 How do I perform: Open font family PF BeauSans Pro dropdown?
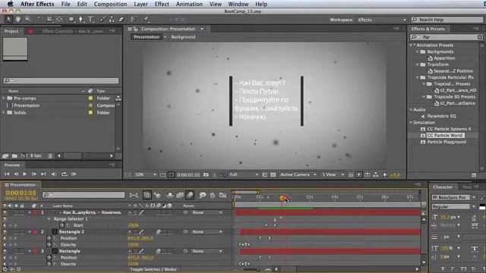tap(454, 197)
